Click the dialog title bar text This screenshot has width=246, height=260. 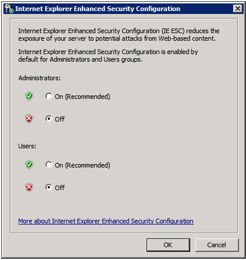98,9
